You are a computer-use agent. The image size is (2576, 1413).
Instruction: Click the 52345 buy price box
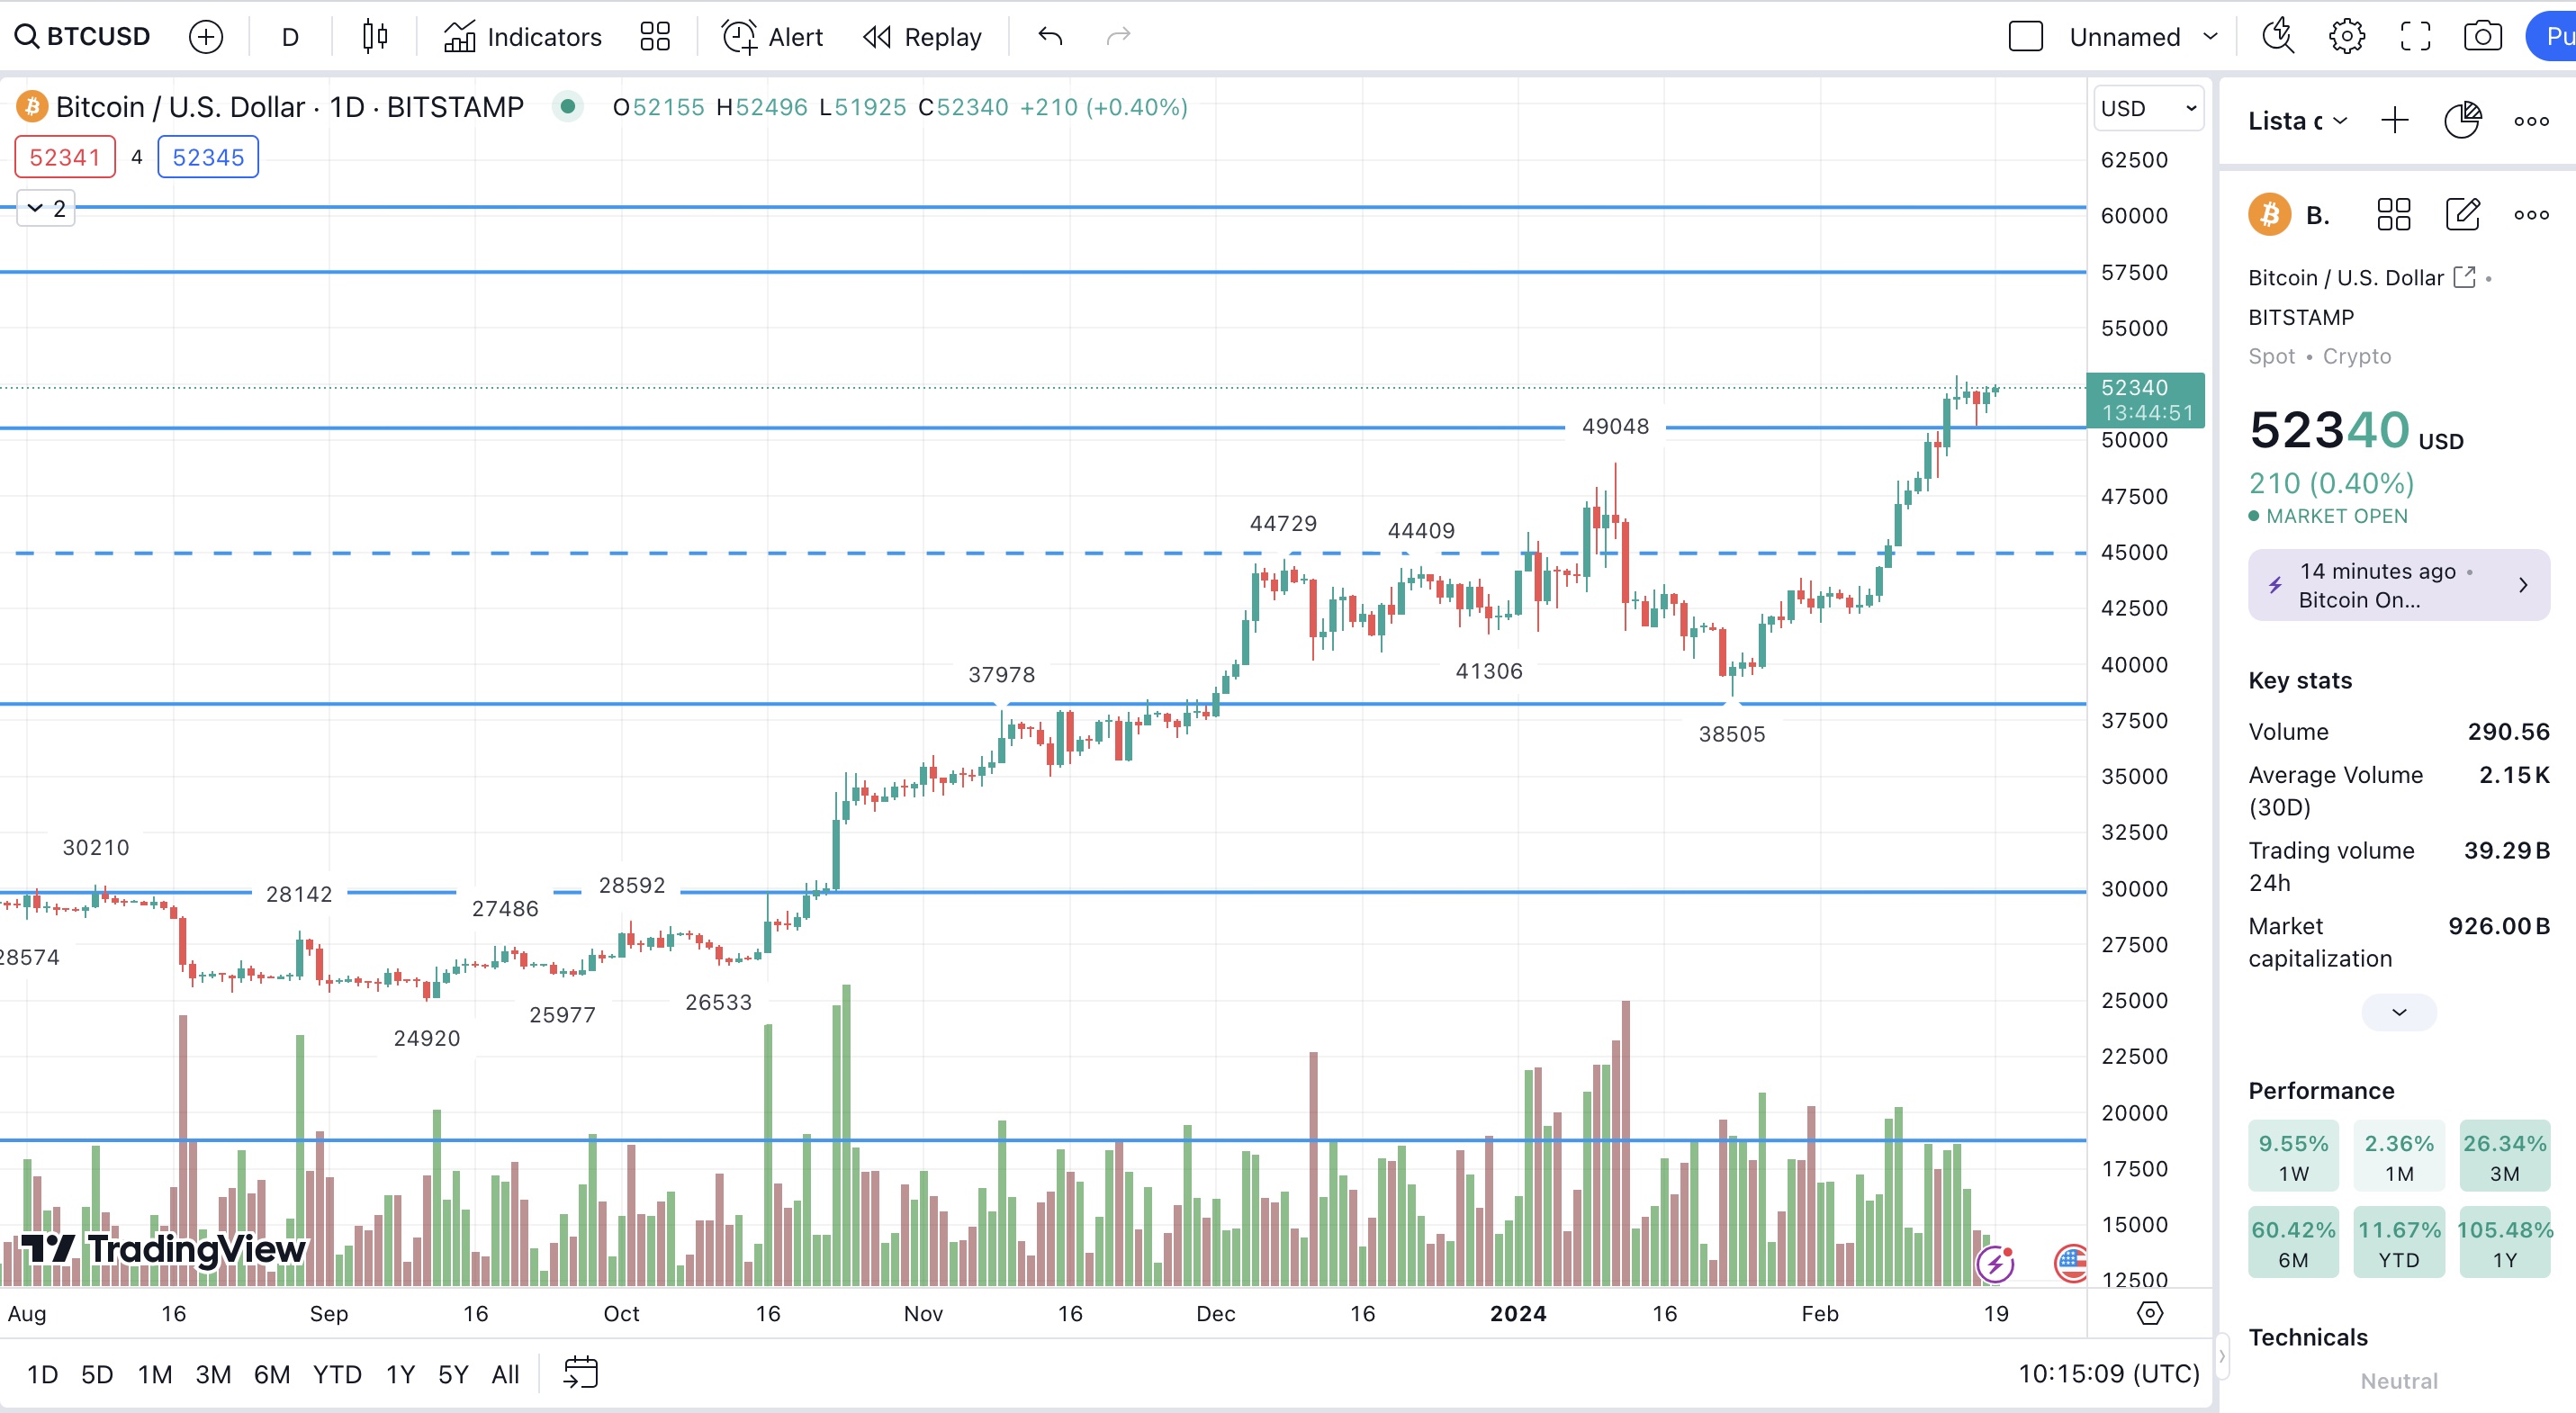click(208, 157)
